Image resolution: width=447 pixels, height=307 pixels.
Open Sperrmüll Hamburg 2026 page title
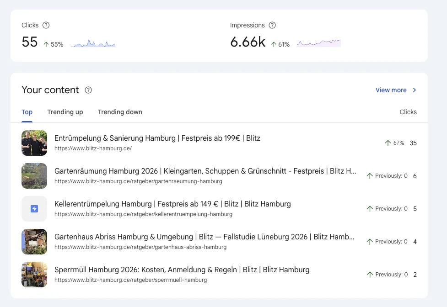point(182,270)
